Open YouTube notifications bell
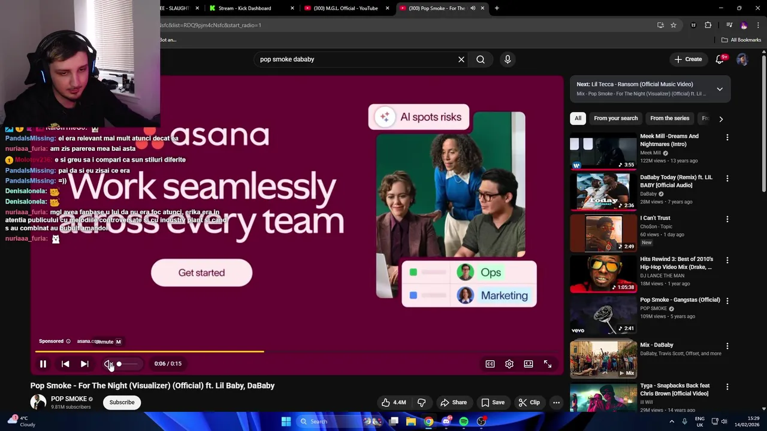 [x=721, y=59]
